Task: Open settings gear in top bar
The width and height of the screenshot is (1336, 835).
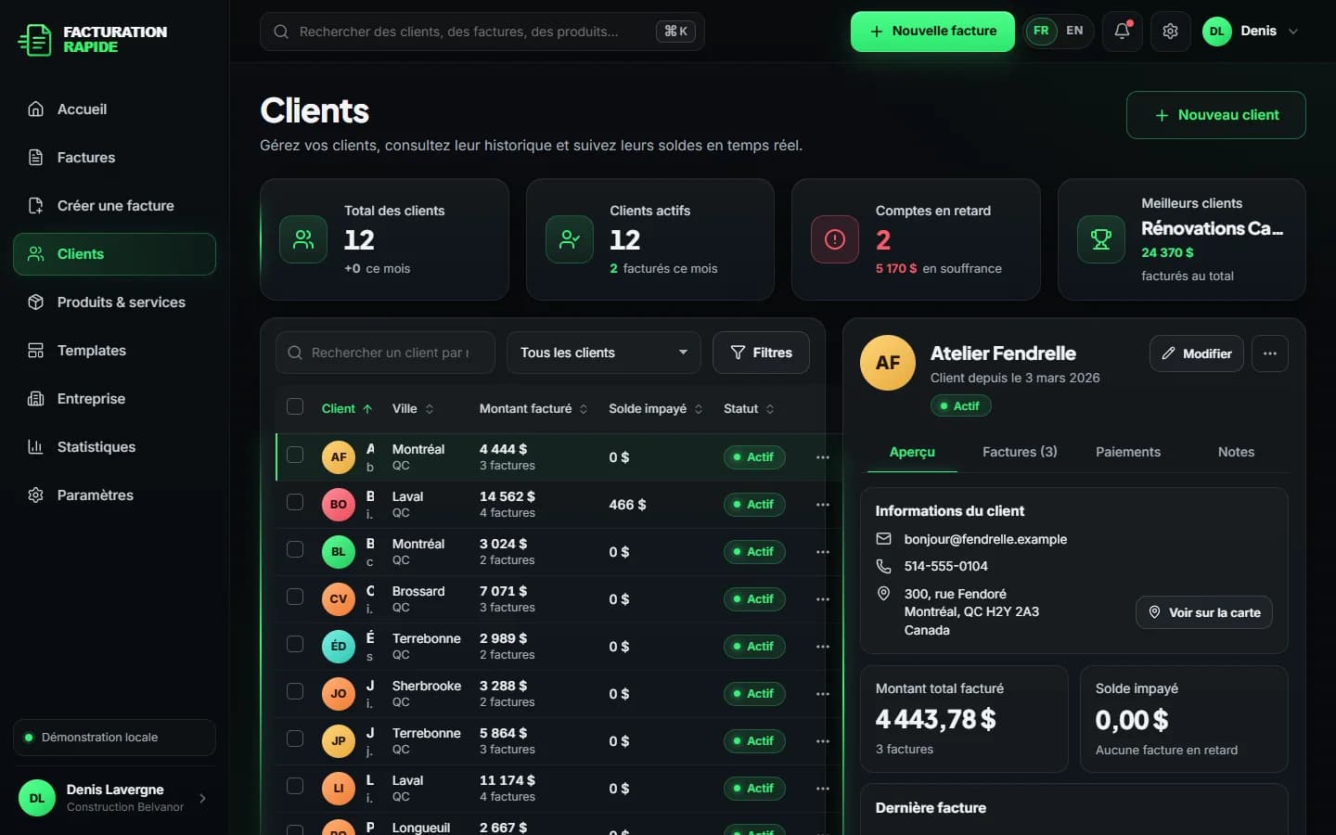Action: [x=1170, y=31]
